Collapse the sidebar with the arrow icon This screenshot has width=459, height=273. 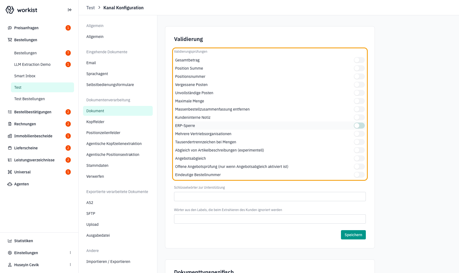(x=70, y=10)
